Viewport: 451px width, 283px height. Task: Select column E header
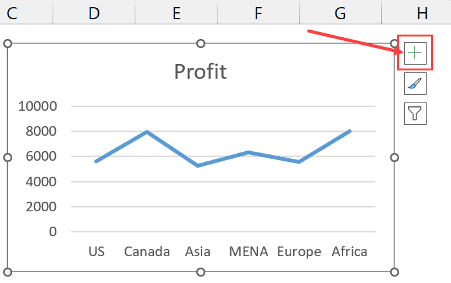tap(176, 13)
